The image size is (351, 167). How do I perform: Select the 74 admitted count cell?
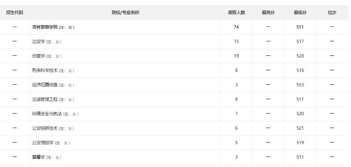236,27
